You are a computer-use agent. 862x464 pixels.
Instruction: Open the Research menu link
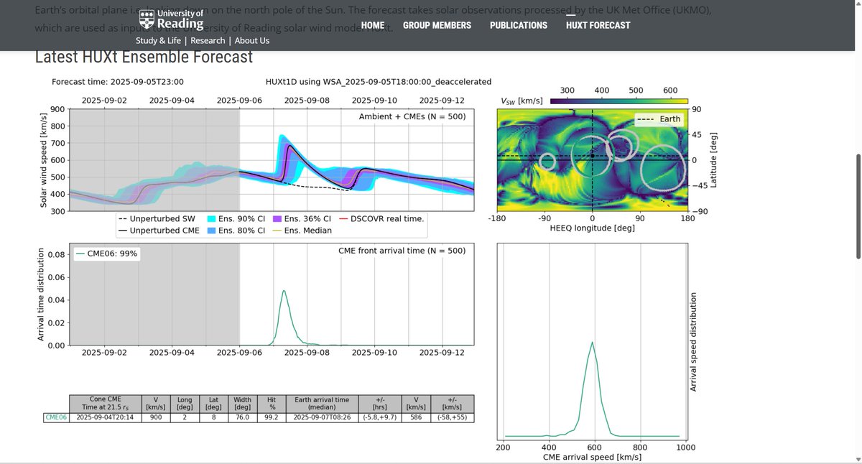click(x=208, y=40)
